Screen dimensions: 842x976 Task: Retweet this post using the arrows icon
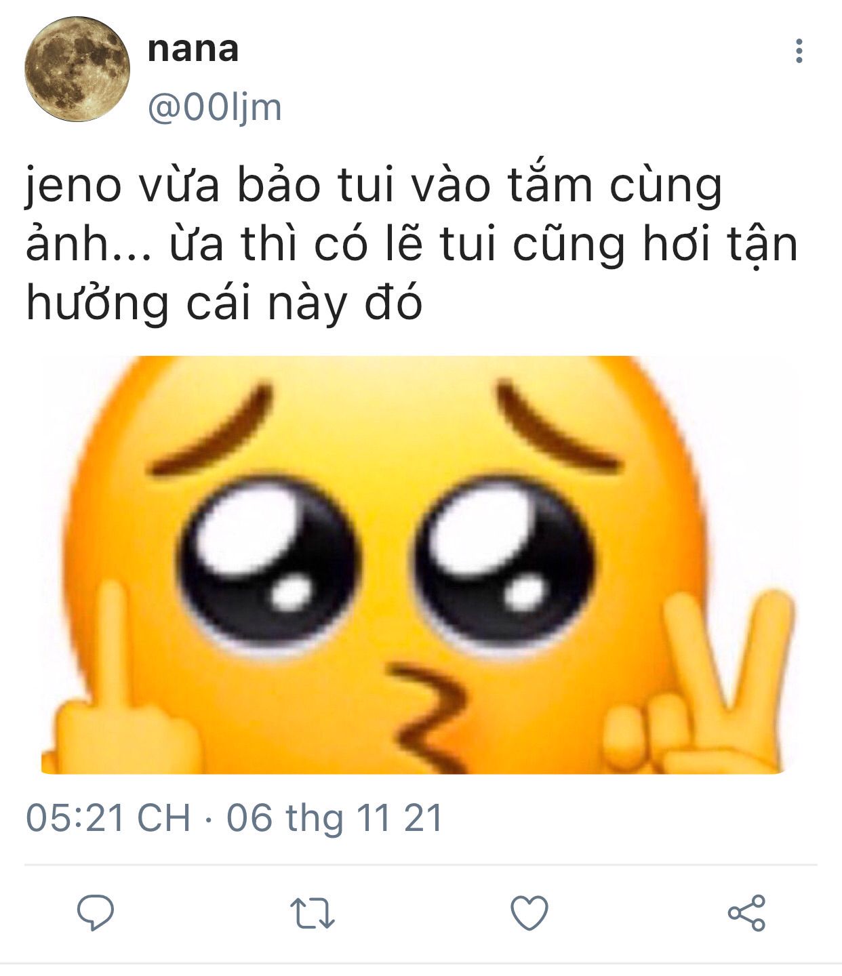pos(313,913)
